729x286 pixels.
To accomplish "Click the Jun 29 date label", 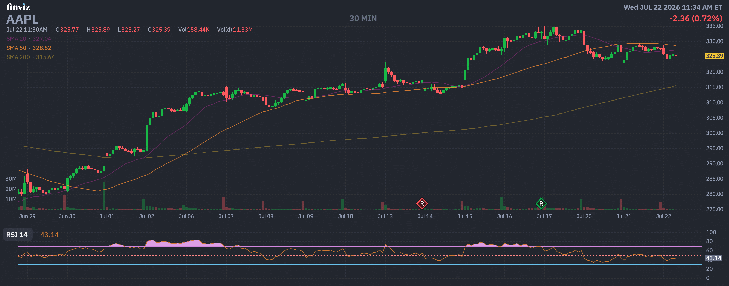I will 28,216.
